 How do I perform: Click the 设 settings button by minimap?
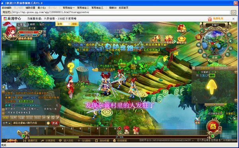click(x=229, y=35)
